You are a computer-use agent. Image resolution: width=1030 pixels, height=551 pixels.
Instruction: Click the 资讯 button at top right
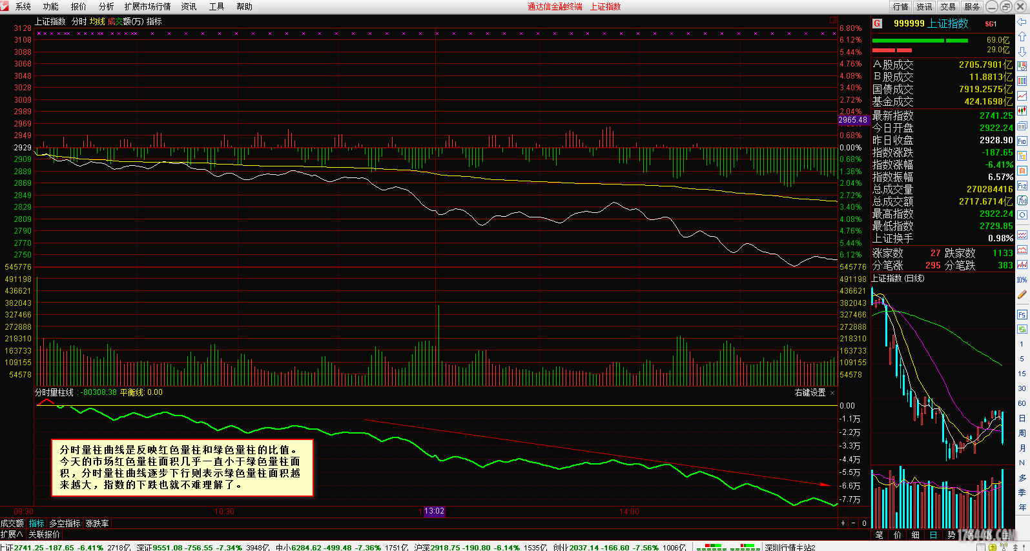[x=924, y=6]
